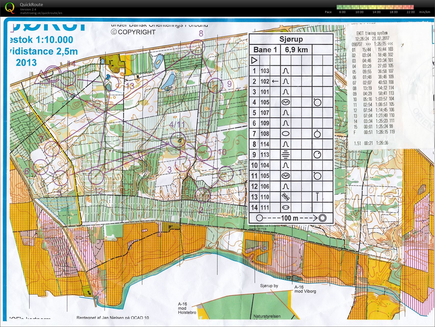Click the 6:00 pace scale value

[x=342, y=12]
